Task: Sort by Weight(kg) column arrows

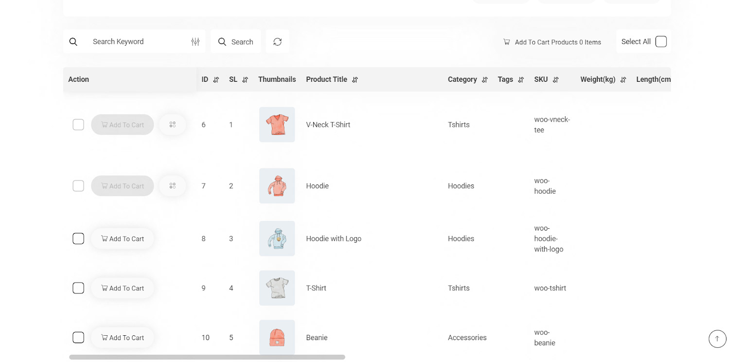Action: click(x=623, y=80)
